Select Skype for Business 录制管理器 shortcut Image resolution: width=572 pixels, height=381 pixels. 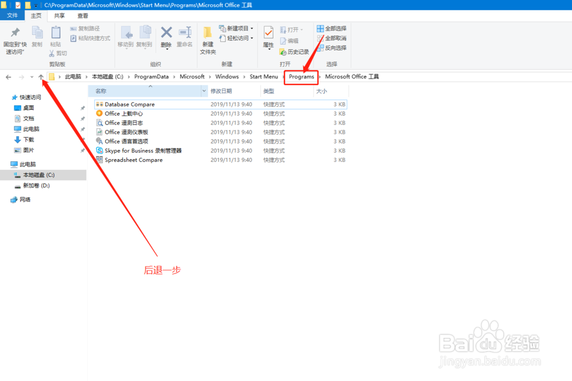click(x=220, y=150)
